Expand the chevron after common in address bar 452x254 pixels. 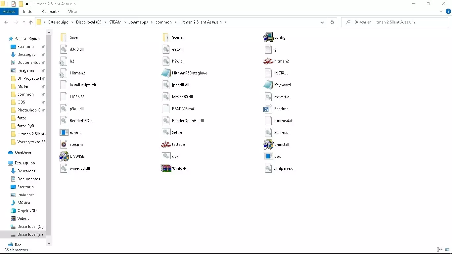pos(175,22)
